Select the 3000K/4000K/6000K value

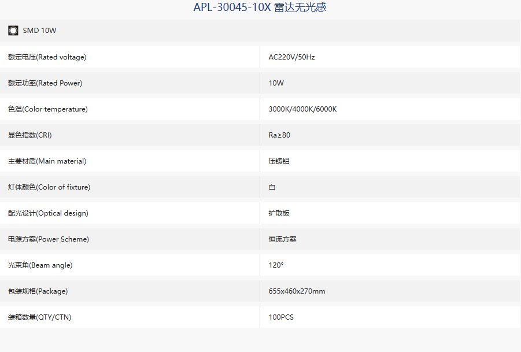pyautogui.click(x=302, y=109)
